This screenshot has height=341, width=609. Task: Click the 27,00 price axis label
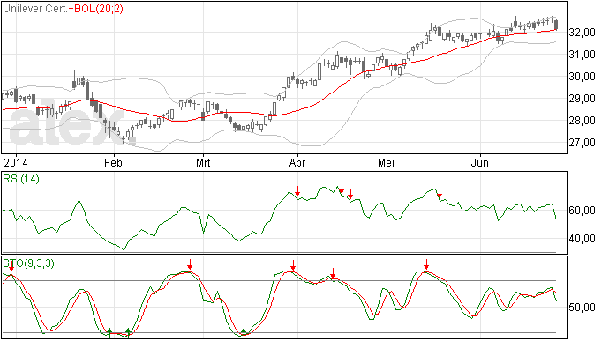click(x=582, y=143)
